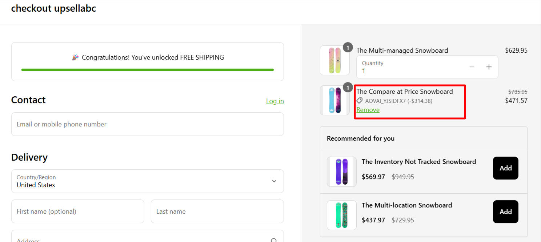Focus the Last name field
Image resolution: width=541 pixels, height=242 pixels.
217,211
